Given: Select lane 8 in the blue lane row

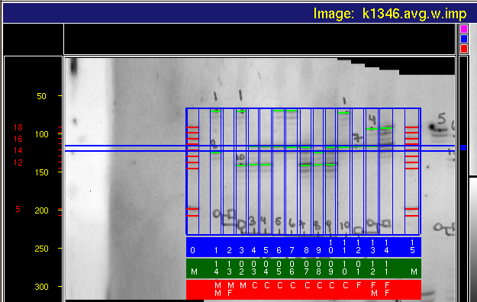Looking at the screenshot, I should (306, 250).
